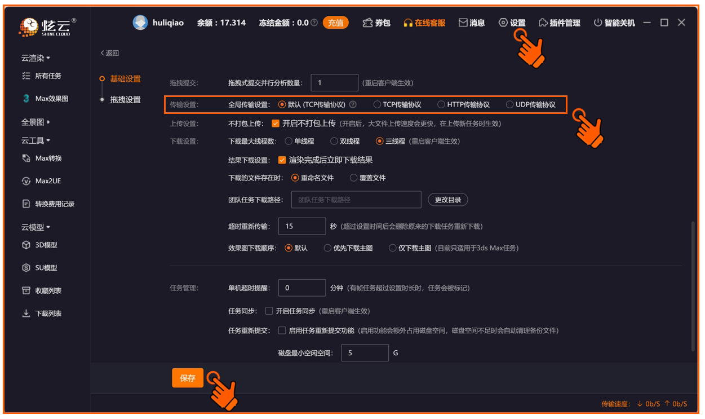Switch to the 拖拽设置 tab

[125, 100]
